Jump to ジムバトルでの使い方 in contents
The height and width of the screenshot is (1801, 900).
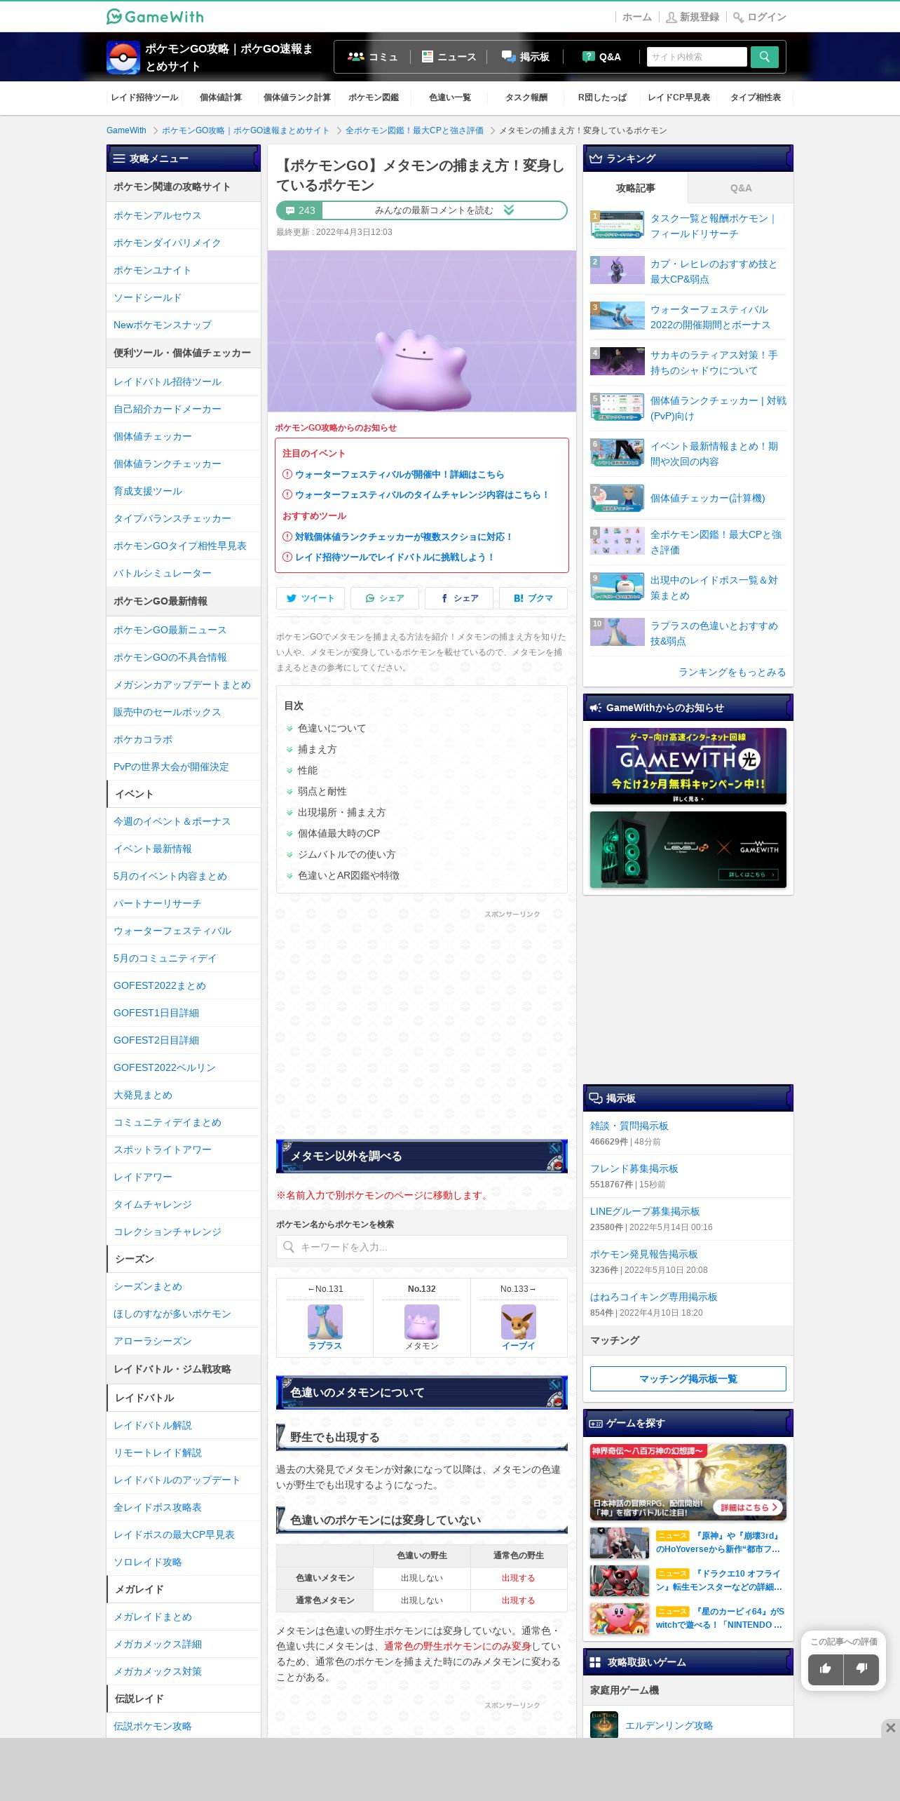point(346,855)
